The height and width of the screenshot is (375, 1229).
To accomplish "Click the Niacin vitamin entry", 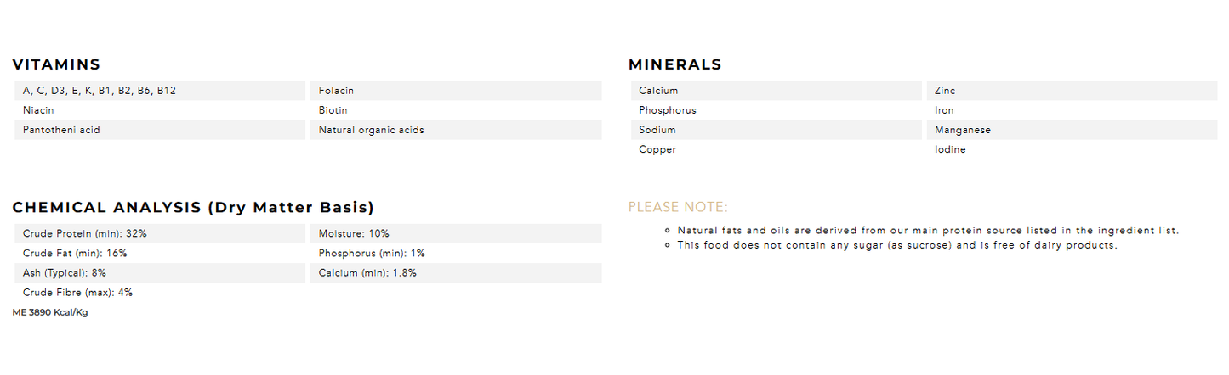I will 38,110.
